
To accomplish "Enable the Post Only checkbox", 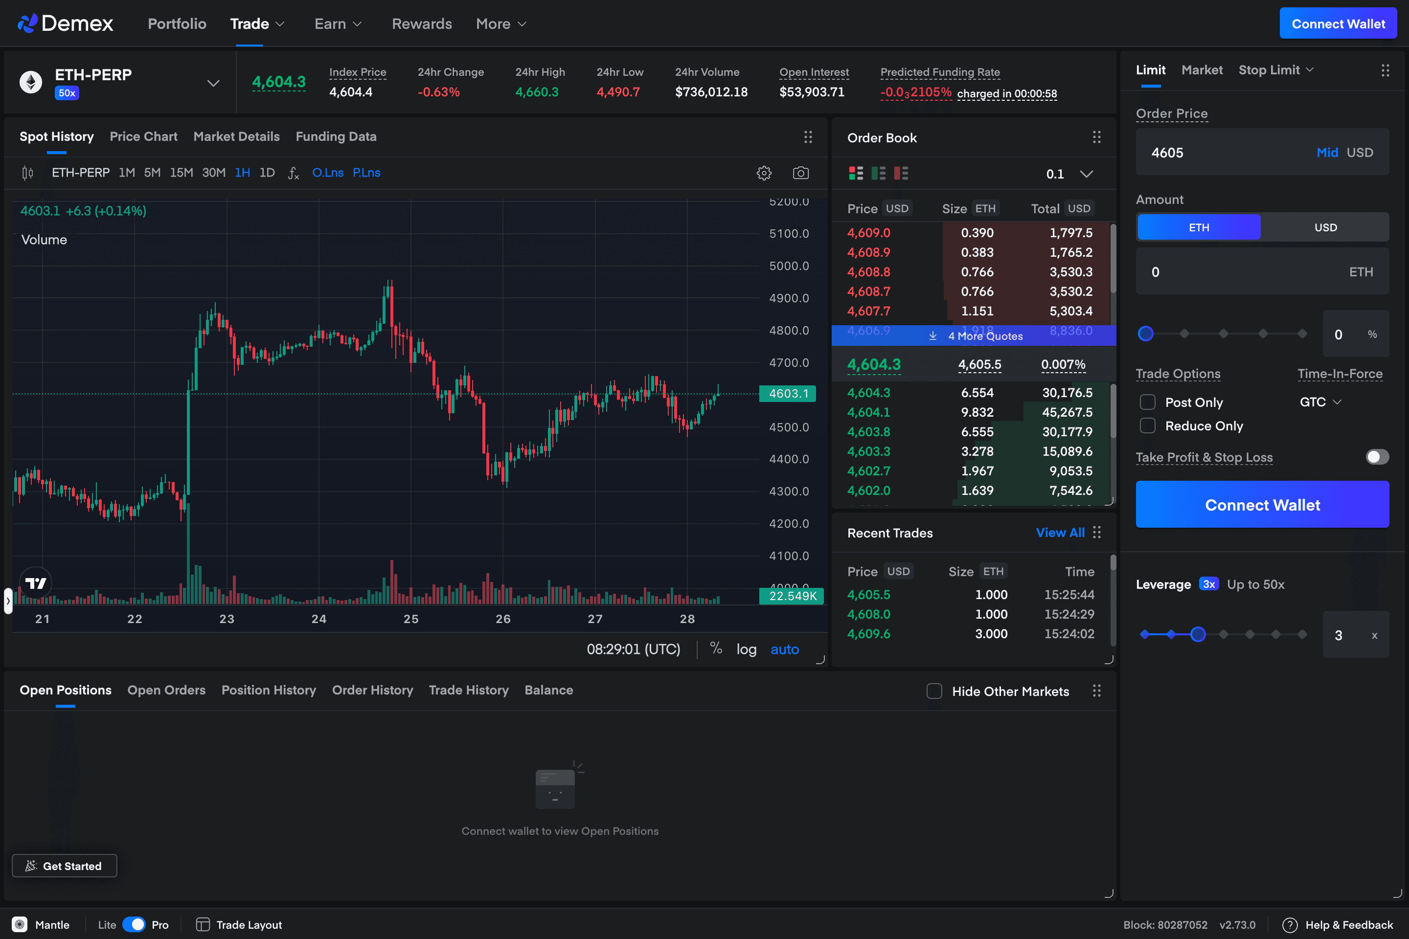I will pyautogui.click(x=1147, y=402).
